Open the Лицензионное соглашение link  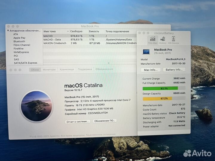tap(101, 135)
